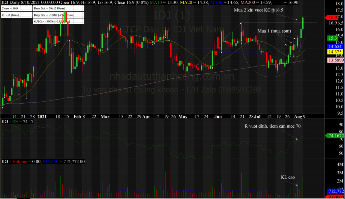Click the 'KL cao' volume annotation

pos(288,177)
